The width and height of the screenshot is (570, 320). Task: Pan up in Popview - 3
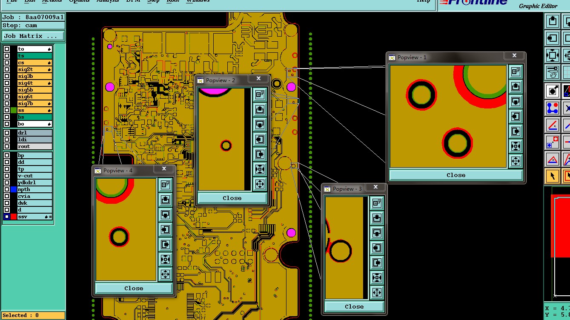(377, 218)
